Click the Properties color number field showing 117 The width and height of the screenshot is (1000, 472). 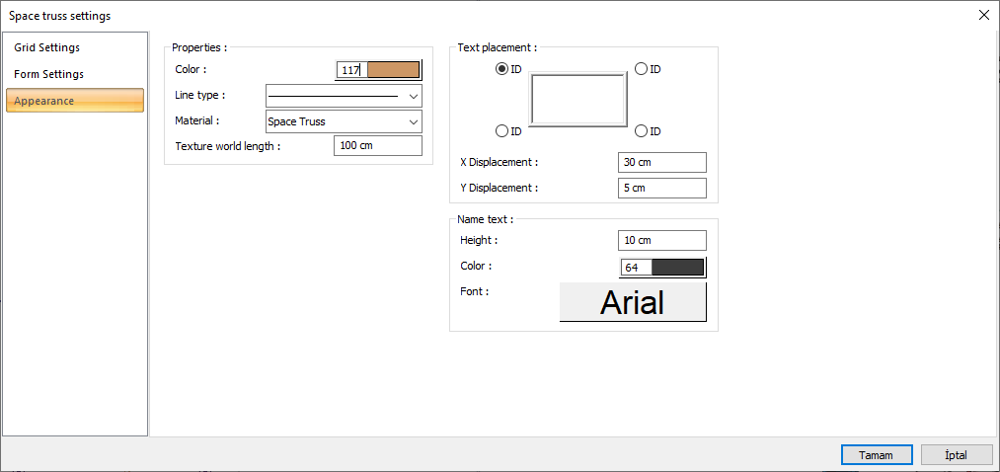tap(350, 70)
